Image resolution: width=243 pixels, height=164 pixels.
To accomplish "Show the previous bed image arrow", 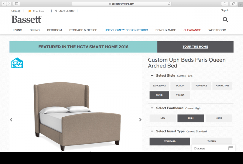I will [11, 120].
